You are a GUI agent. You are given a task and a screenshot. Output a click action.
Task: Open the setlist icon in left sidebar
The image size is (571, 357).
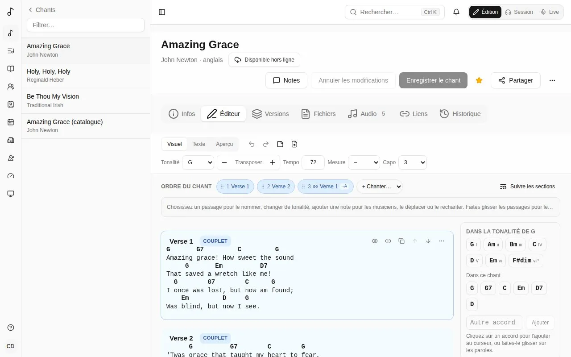[11, 51]
